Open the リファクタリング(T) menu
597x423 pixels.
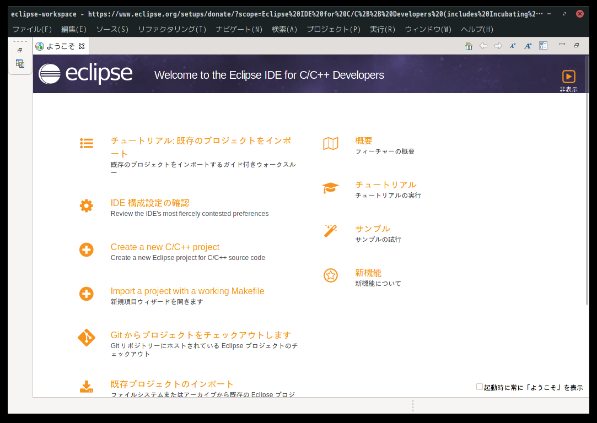[172, 29]
